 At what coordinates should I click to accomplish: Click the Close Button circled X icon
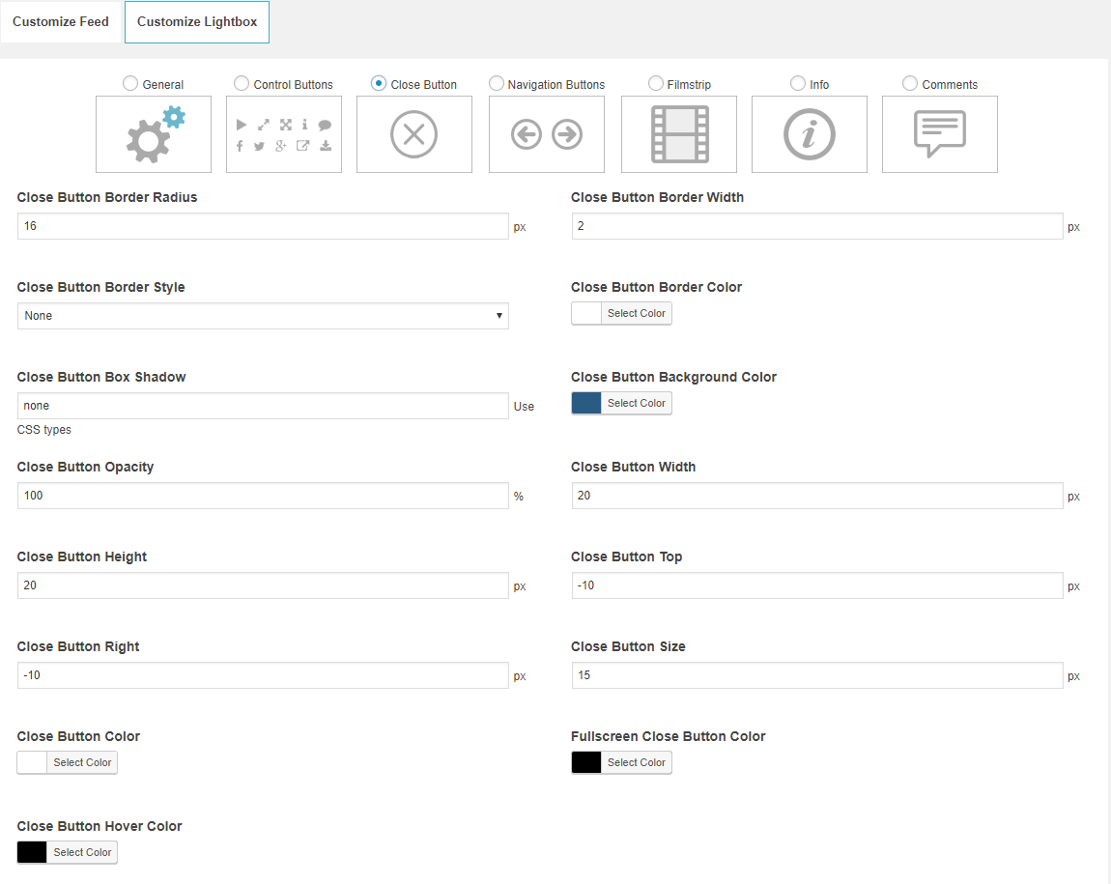click(x=414, y=134)
